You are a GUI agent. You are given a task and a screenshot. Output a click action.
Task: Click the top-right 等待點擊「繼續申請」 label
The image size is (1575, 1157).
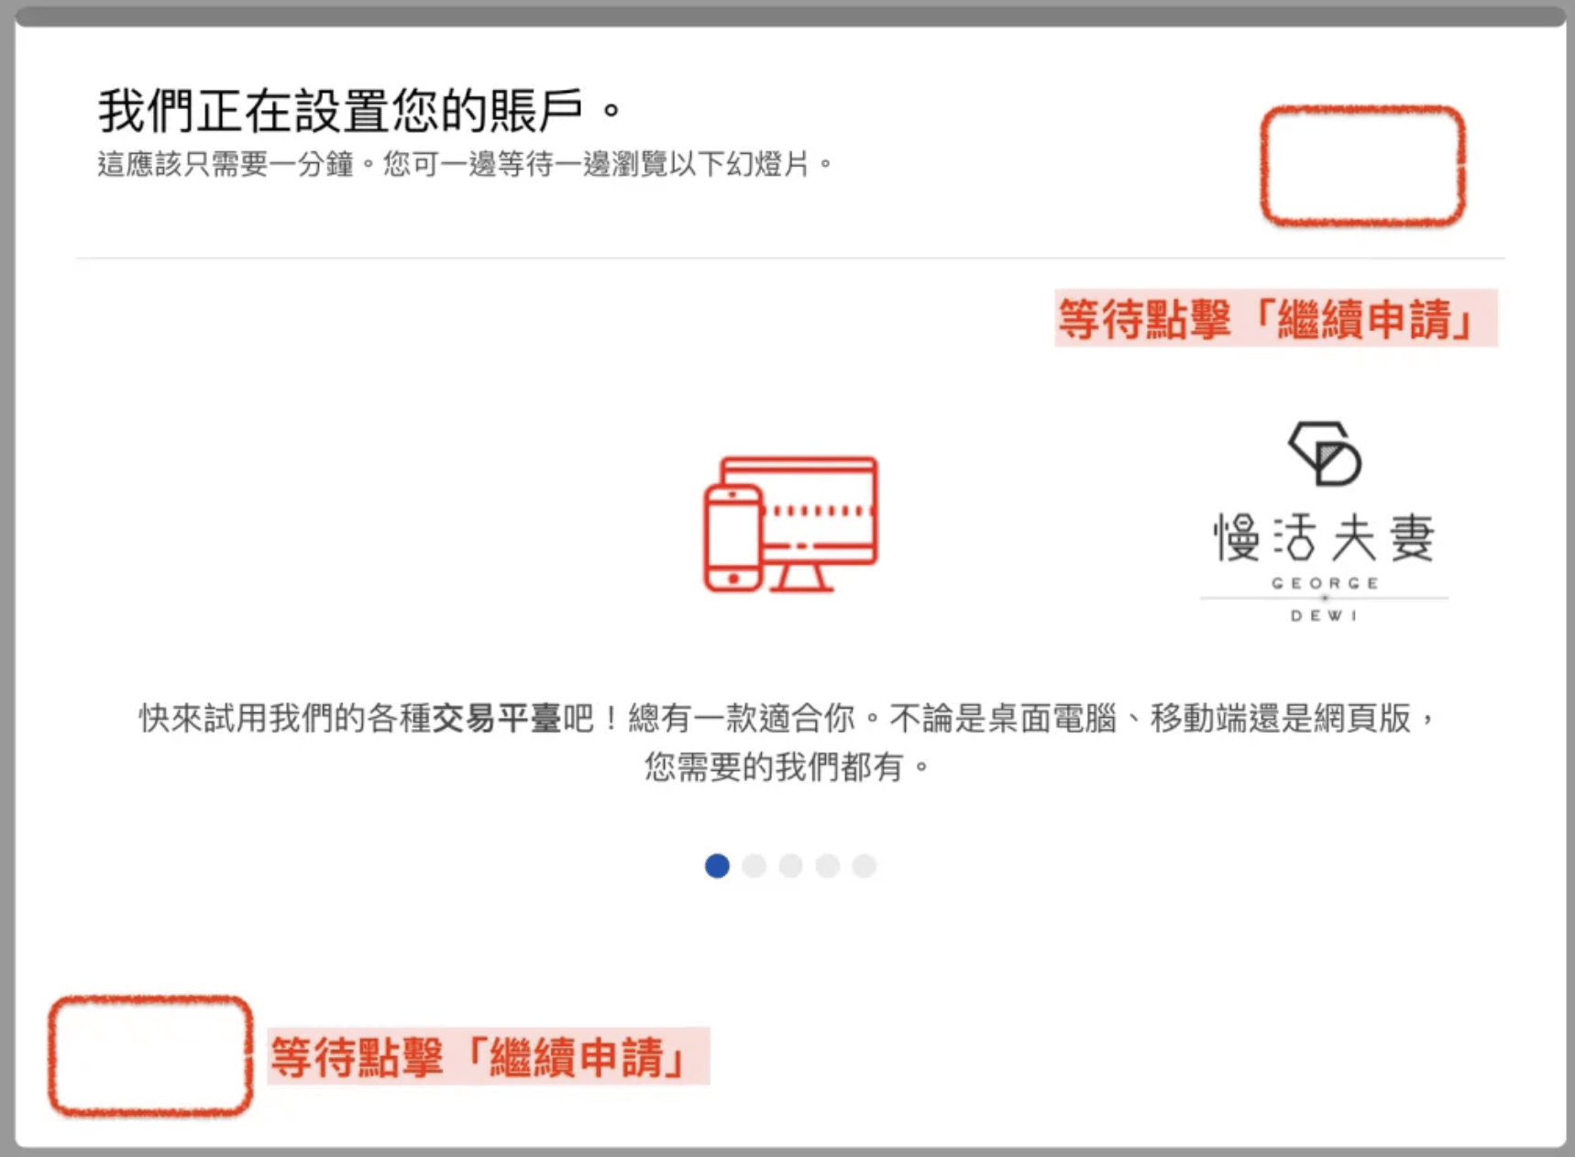point(1275,319)
